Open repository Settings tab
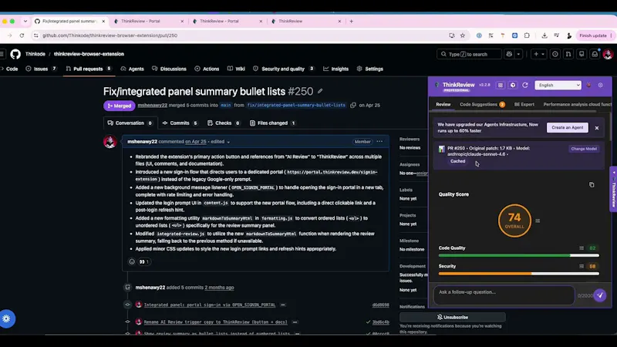This screenshot has height=347, width=617. point(369,69)
